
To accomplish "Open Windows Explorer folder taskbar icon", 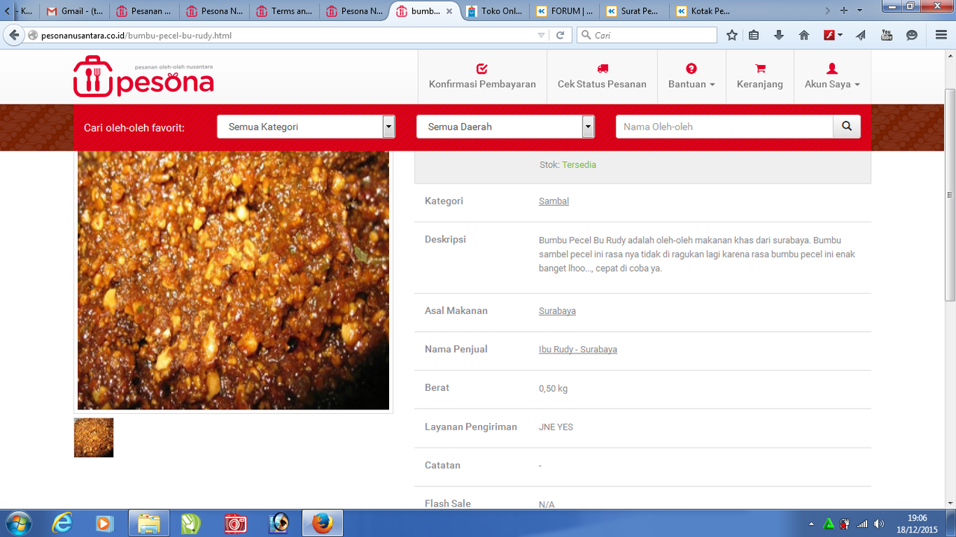I will tap(149, 524).
